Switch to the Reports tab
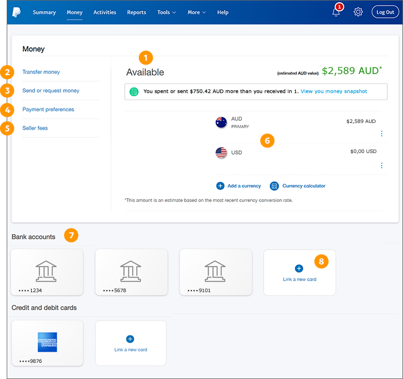The image size is (403, 379). [137, 12]
